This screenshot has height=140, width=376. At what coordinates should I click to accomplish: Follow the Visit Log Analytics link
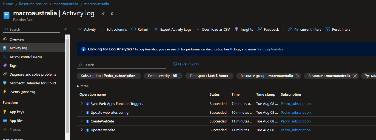pyautogui.click(x=270, y=49)
